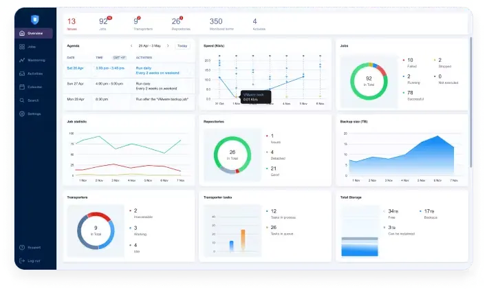Open Jobs via the grid icon
Image resolution: width=487 pixels, height=291 pixels.
click(22, 47)
